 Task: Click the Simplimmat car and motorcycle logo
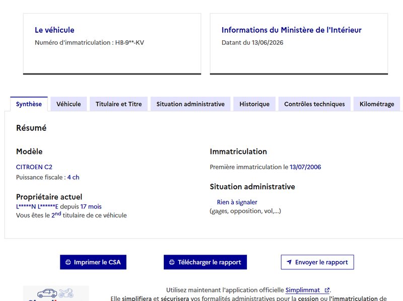click(x=56, y=293)
